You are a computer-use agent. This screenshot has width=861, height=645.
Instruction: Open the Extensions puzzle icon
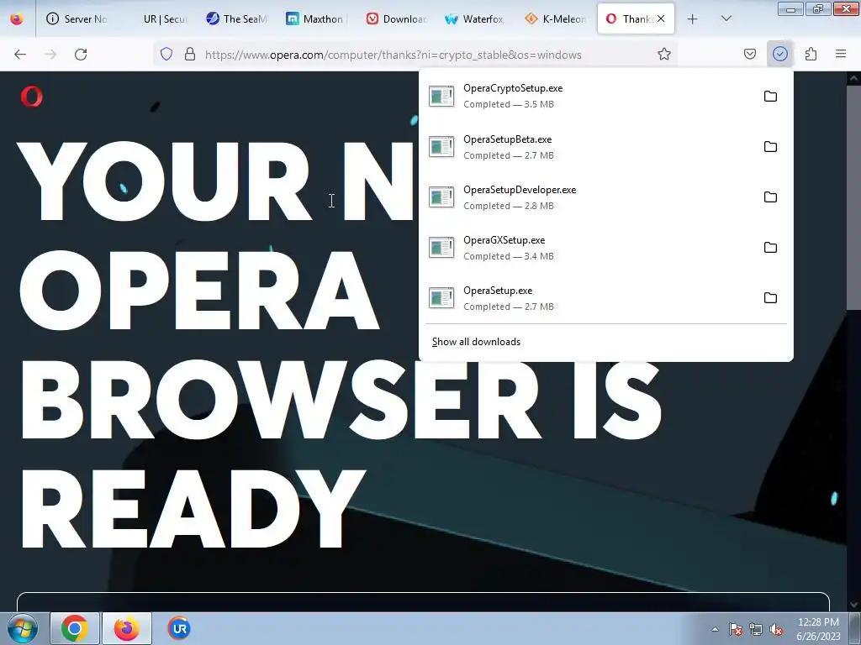811,54
